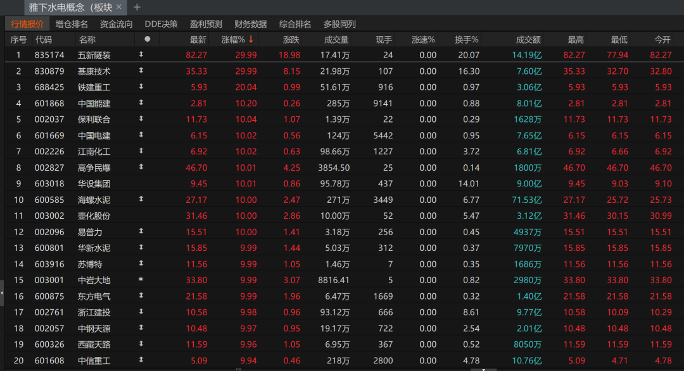Click marker icon in 保利联合 row
The image size is (684, 371).
pos(141,119)
